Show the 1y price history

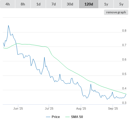click(x=106, y=4)
